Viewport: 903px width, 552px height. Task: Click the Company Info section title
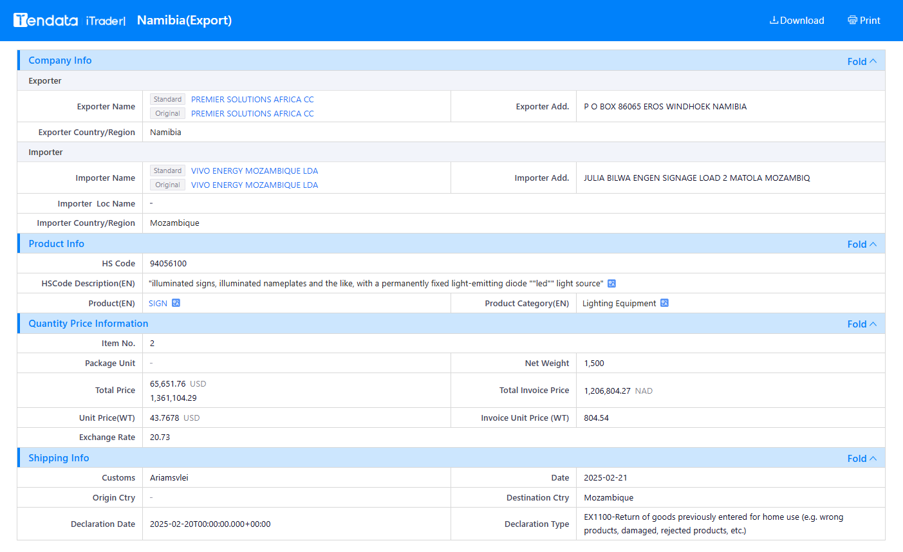click(x=60, y=60)
